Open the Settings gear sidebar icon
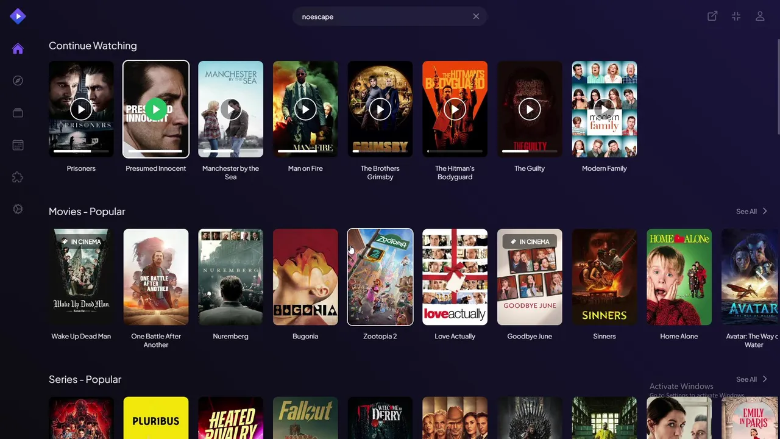 point(18,209)
